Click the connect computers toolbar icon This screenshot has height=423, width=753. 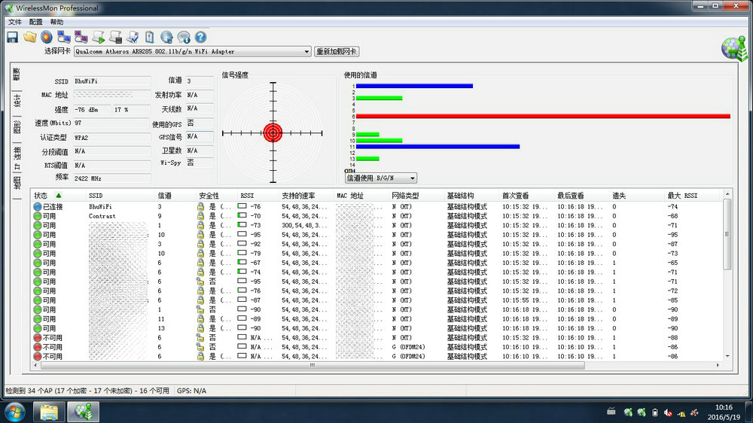pyautogui.click(x=64, y=37)
